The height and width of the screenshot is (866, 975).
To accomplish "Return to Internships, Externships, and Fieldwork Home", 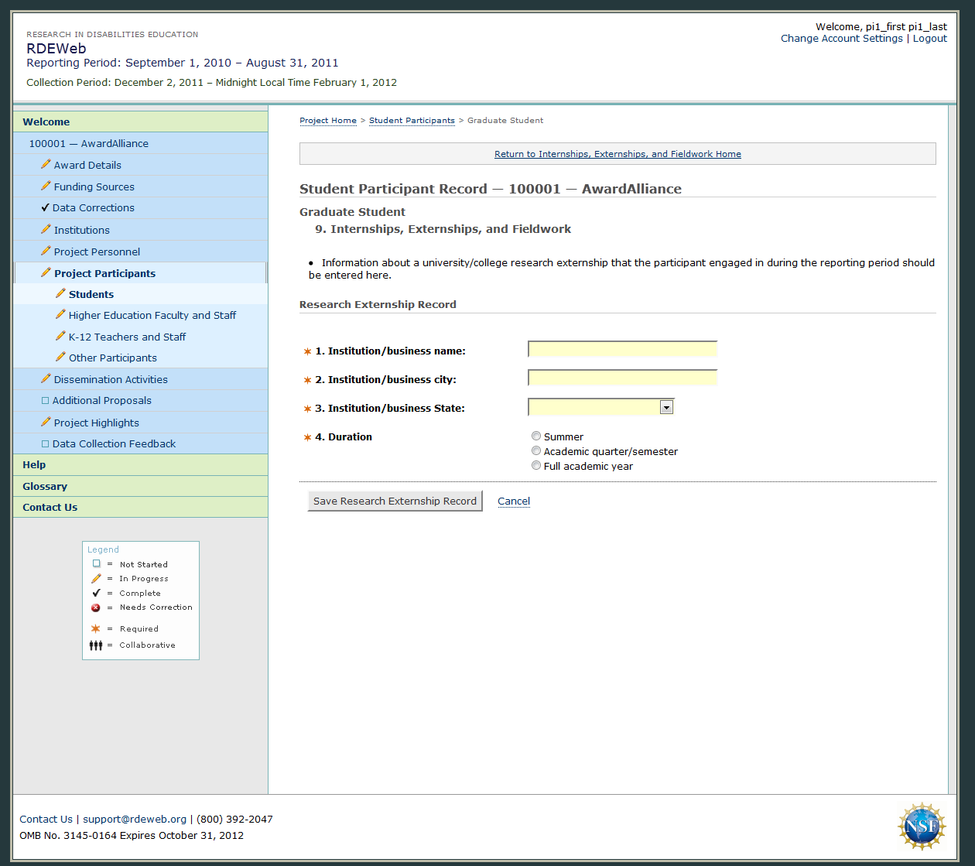I will (617, 154).
